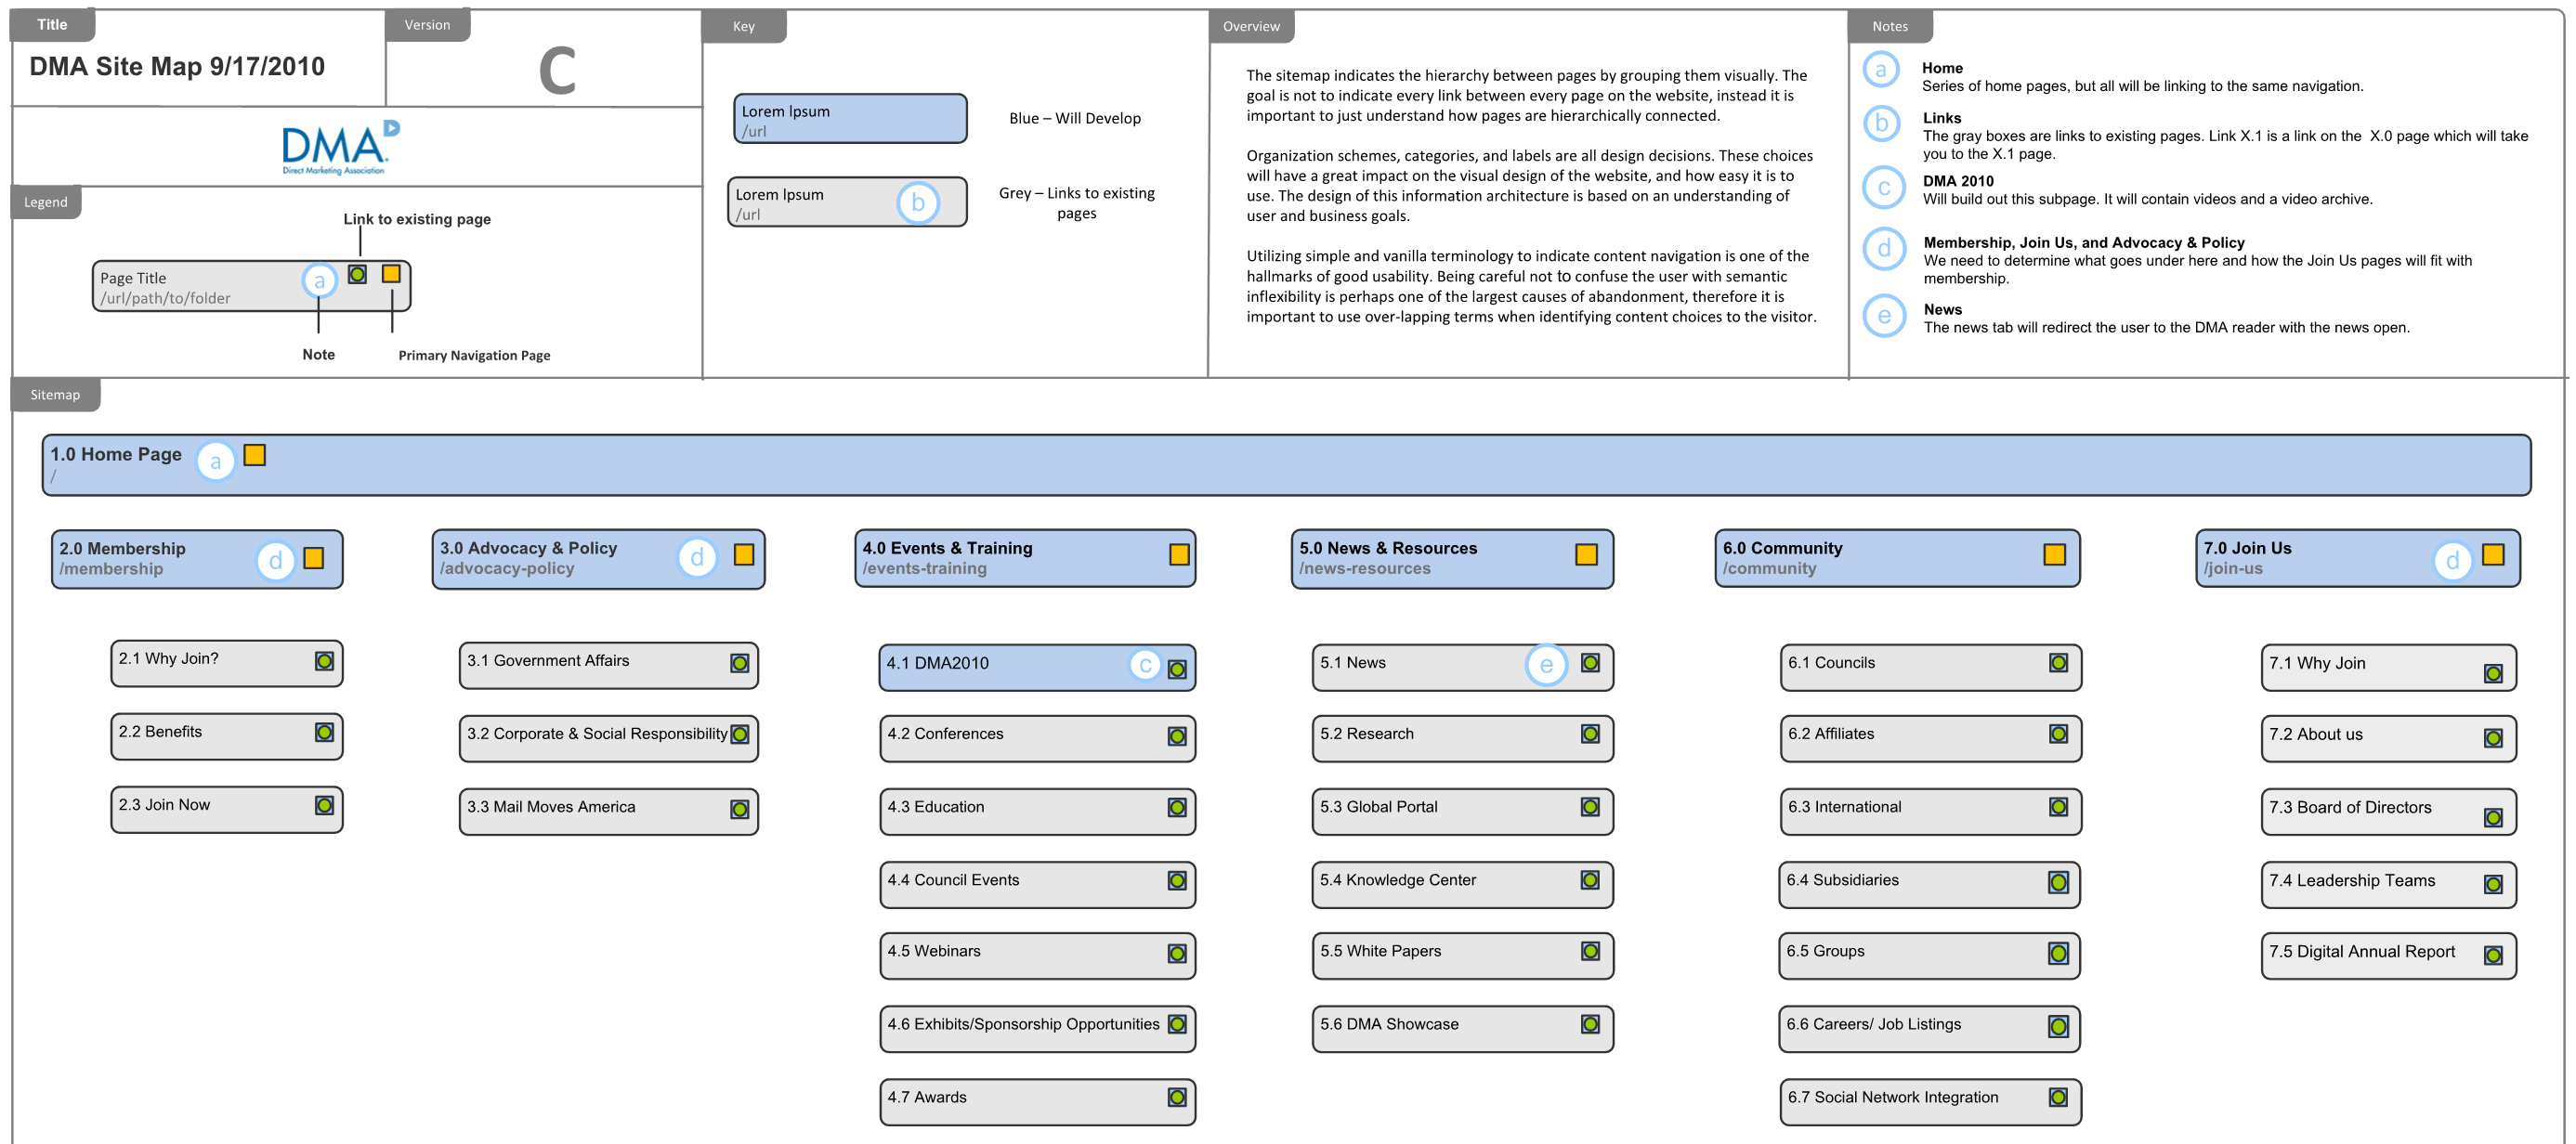Open the 6.6 Careers/ Job Listings box
This screenshot has width=2576, height=1144.
click(1929, 1029)
